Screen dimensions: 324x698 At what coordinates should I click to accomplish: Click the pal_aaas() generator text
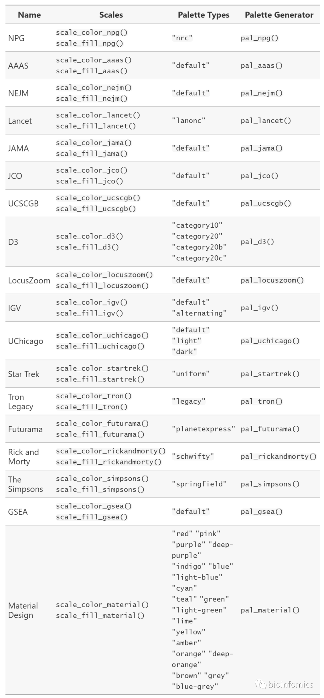click(261, 66)
